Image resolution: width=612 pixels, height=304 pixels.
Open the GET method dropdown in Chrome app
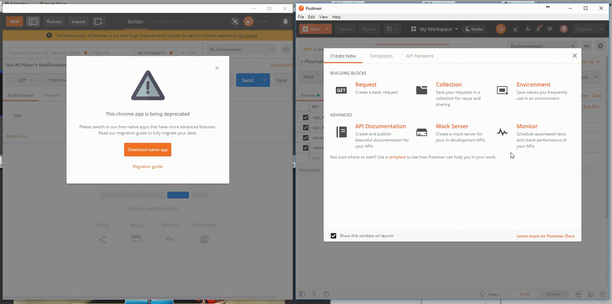click(25, 80)
